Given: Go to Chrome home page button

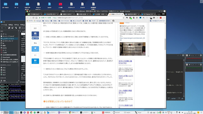Looking at the screenshot, I should point(36,18).
